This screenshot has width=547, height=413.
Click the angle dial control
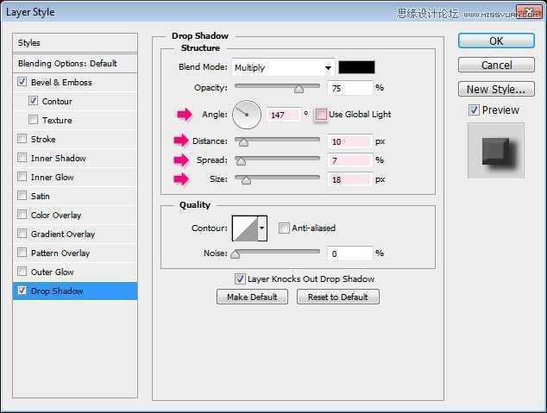pos(247,115)
